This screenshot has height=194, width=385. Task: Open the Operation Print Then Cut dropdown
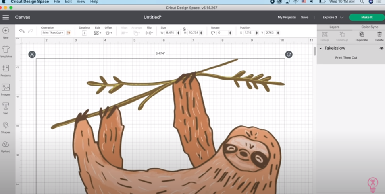(x=53, y=33)
